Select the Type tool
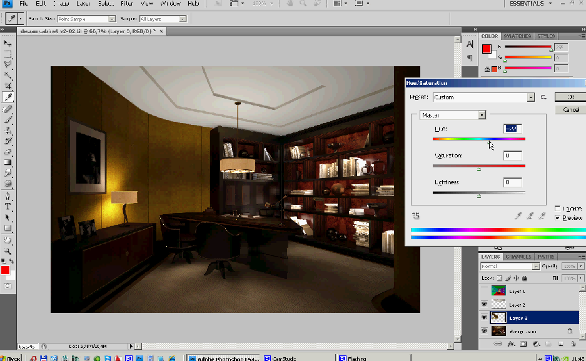Image resolution: width=586 pixels, height=361 pixels. [8, 207]
